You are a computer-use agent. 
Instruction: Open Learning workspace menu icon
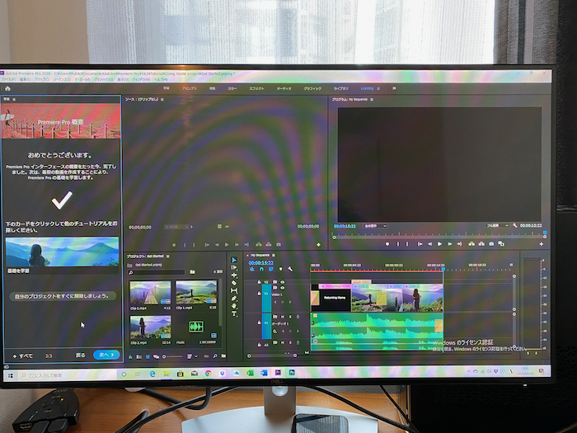coord(378,88)
